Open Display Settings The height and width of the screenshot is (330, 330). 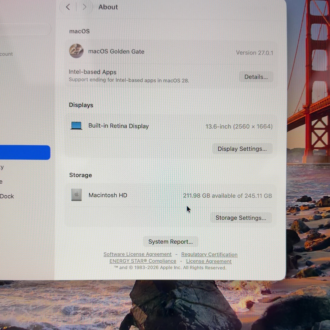pos(242,149)
